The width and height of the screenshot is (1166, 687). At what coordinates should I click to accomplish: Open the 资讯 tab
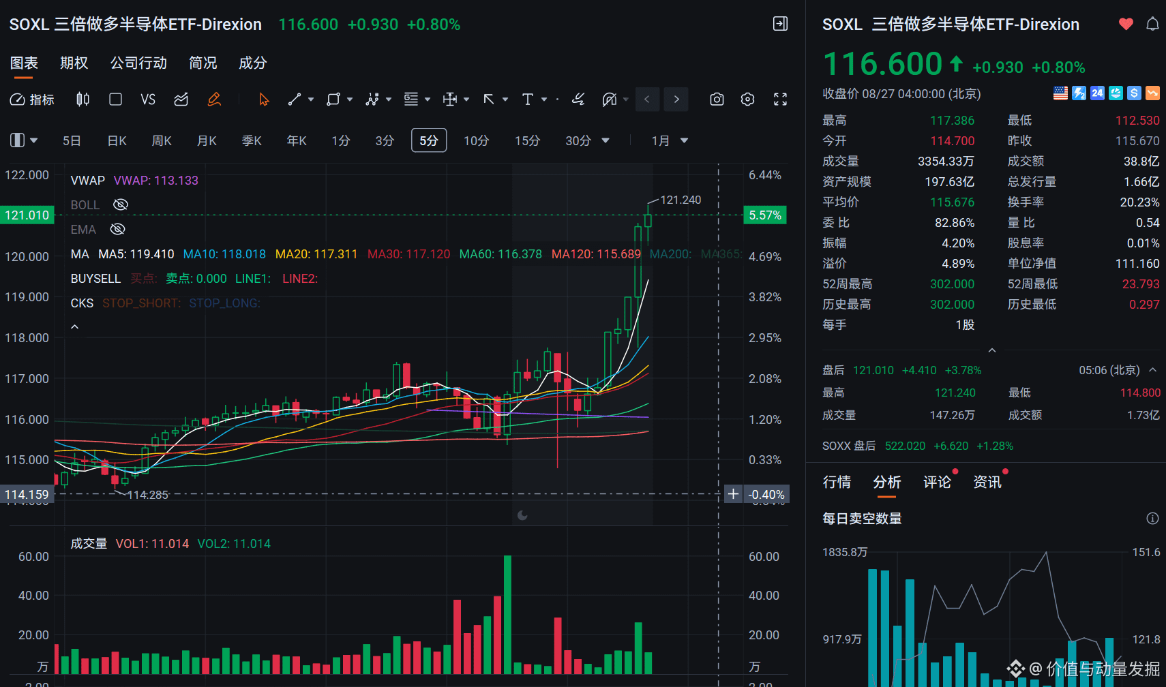pos(987,482)
